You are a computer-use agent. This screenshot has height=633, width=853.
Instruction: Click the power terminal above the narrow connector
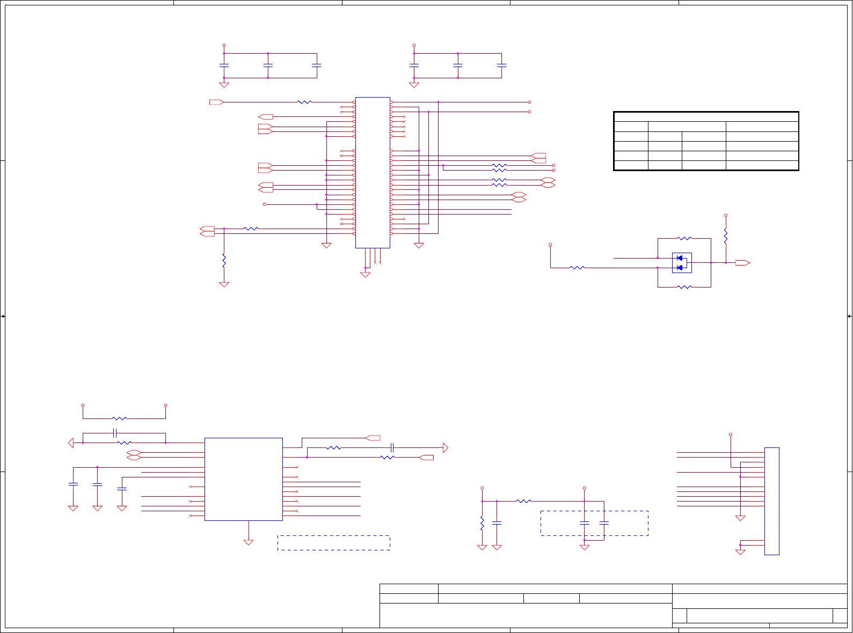click(x=731, y=435)
